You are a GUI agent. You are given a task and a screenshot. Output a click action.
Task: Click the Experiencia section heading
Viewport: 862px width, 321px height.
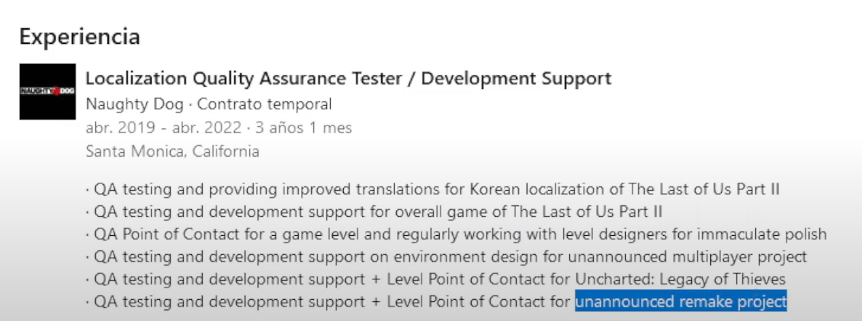click(x=80, y=37)
